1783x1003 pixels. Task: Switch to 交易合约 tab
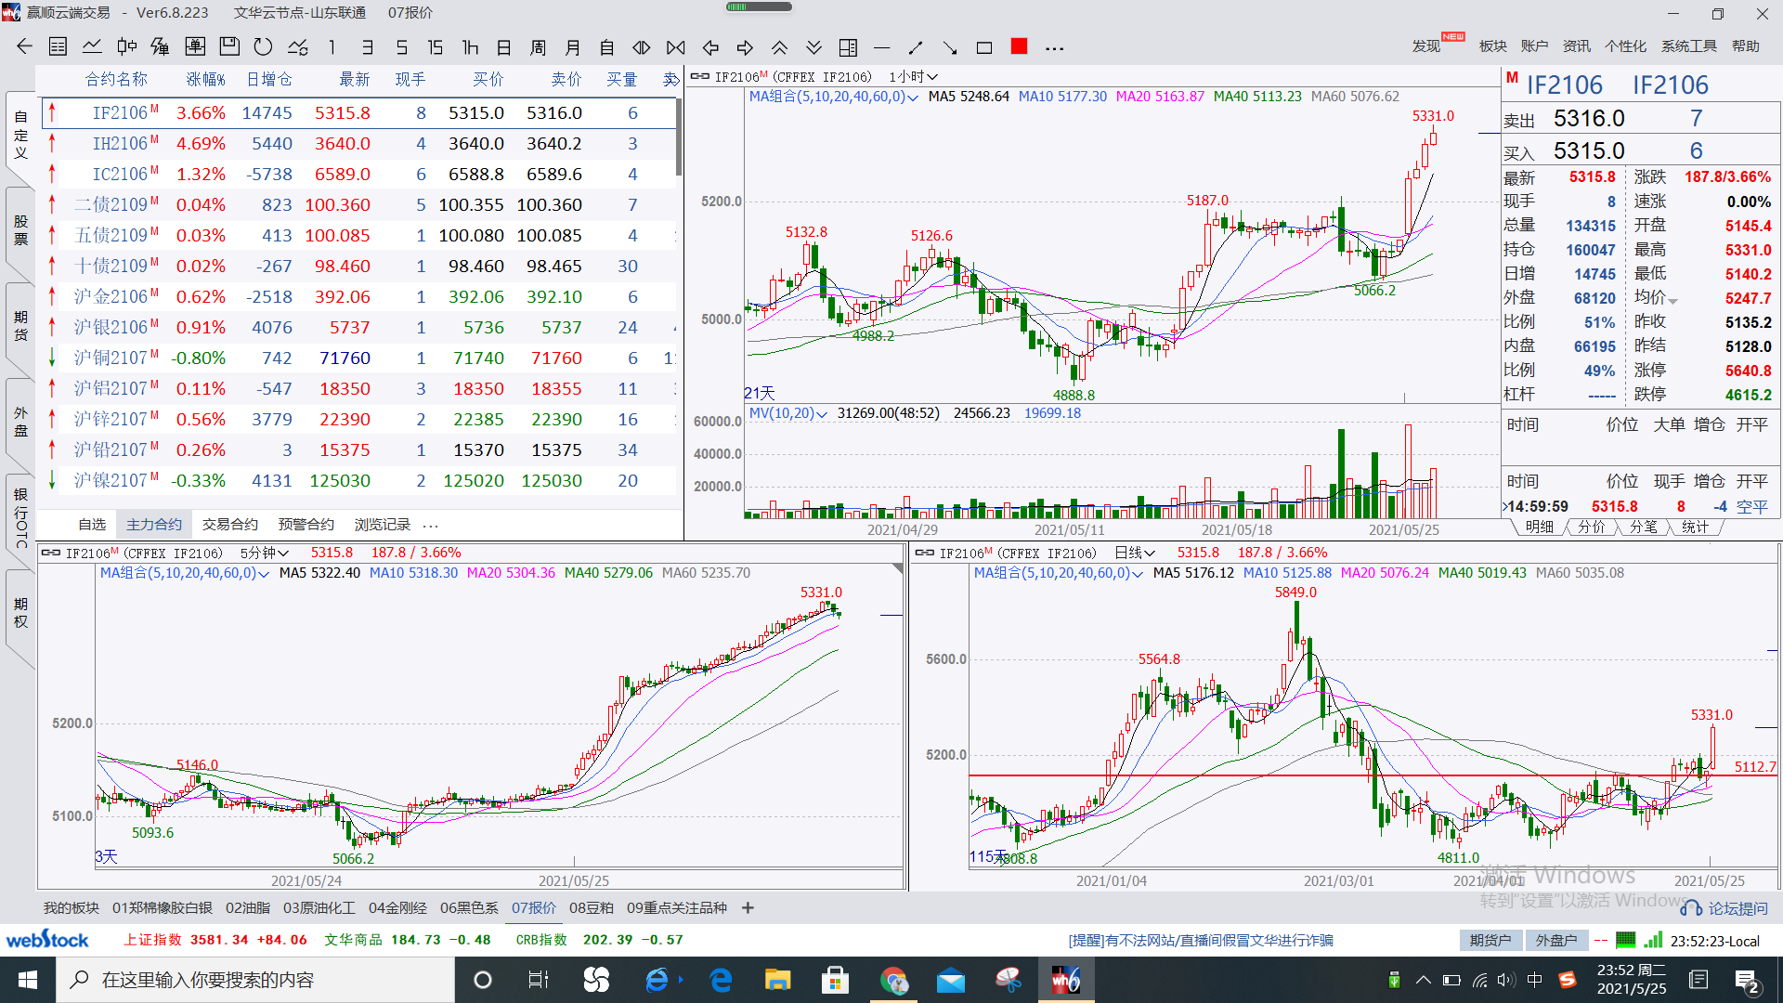click(x=229, y=525)
